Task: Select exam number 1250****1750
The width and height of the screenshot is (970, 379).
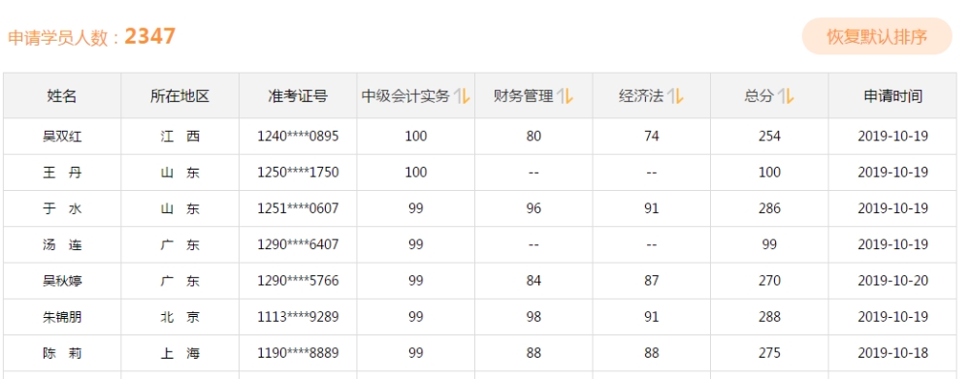Action: click(x=298, y=173)
